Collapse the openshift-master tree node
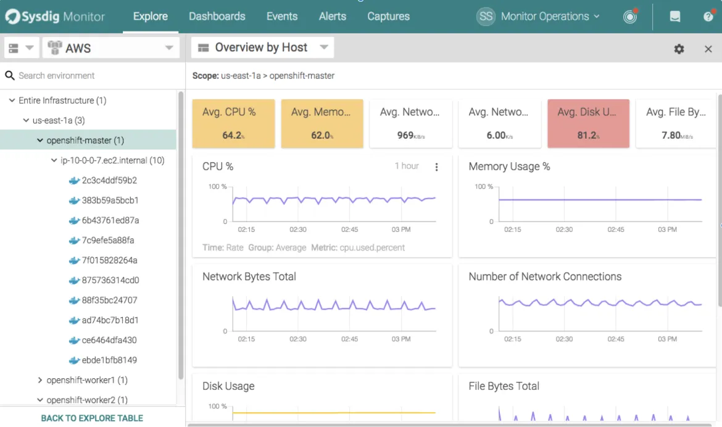This screenshot has height=427, width=722. [x=40, y=140]
